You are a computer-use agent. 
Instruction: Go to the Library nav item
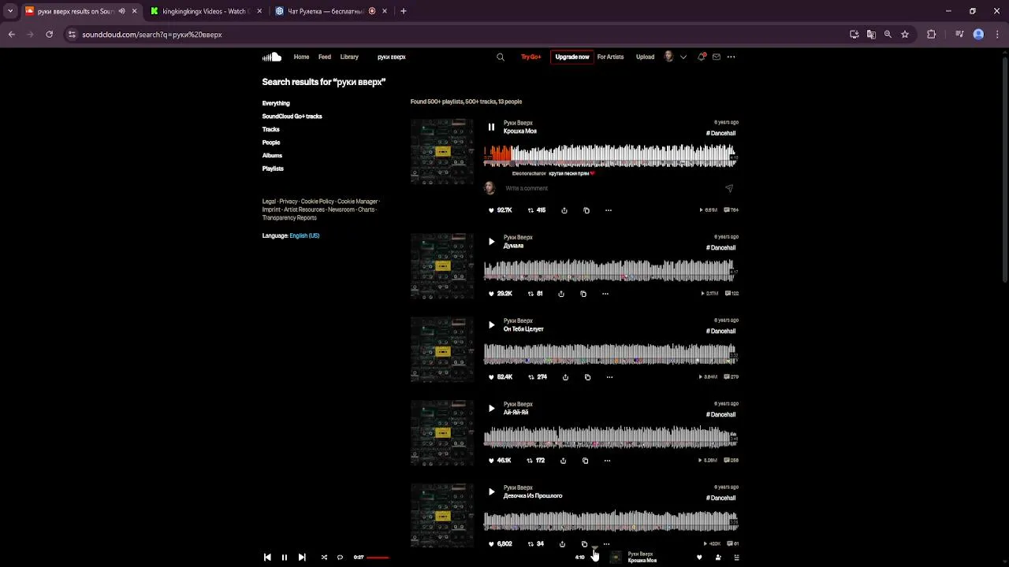(349, 57)
